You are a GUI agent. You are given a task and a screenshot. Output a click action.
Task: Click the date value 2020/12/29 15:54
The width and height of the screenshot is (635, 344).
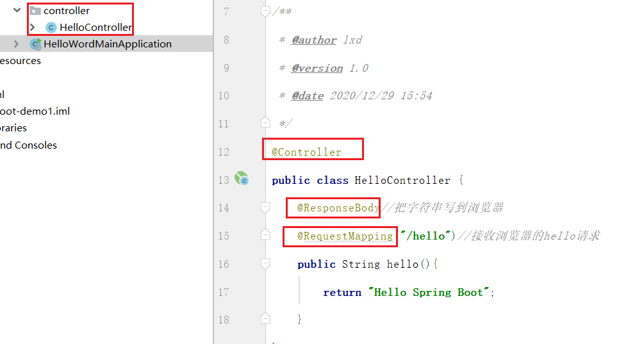pyautogui.click(x=381, y=95)
